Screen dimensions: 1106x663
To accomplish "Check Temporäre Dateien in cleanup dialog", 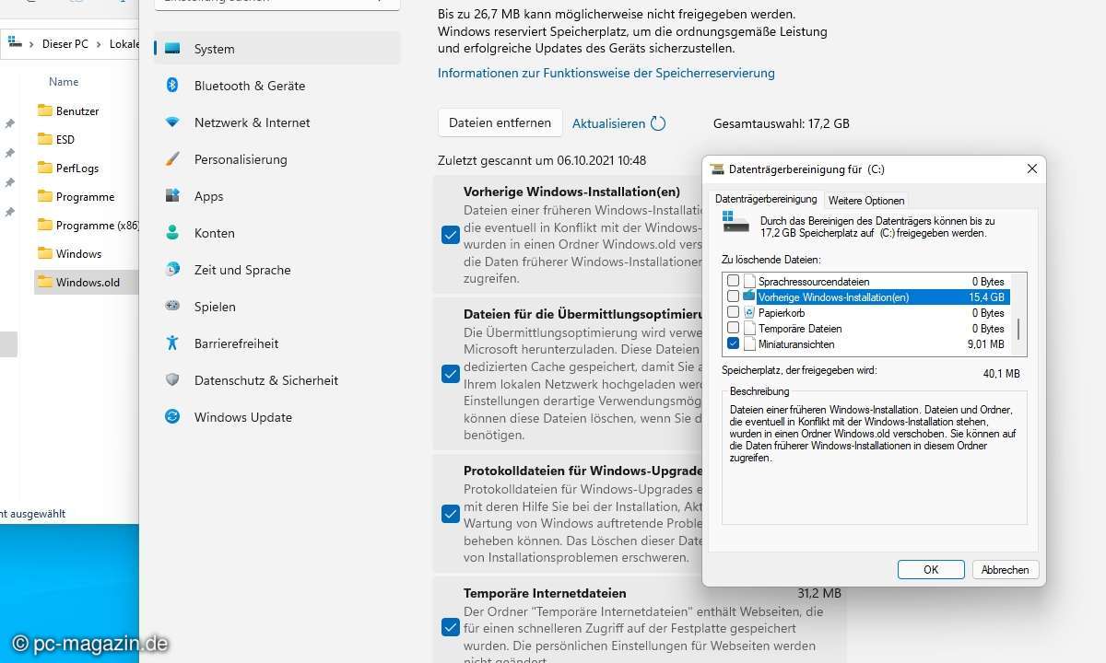I will pyautogui.click(x=734, y=328).
